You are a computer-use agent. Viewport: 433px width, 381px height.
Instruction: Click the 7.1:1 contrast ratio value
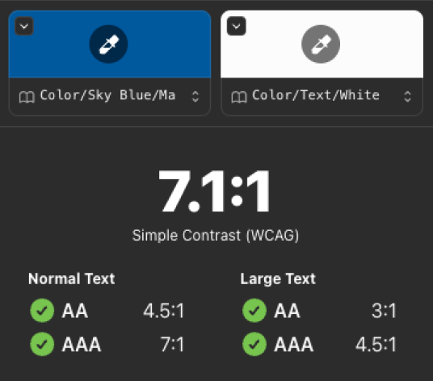coord(215,191)
